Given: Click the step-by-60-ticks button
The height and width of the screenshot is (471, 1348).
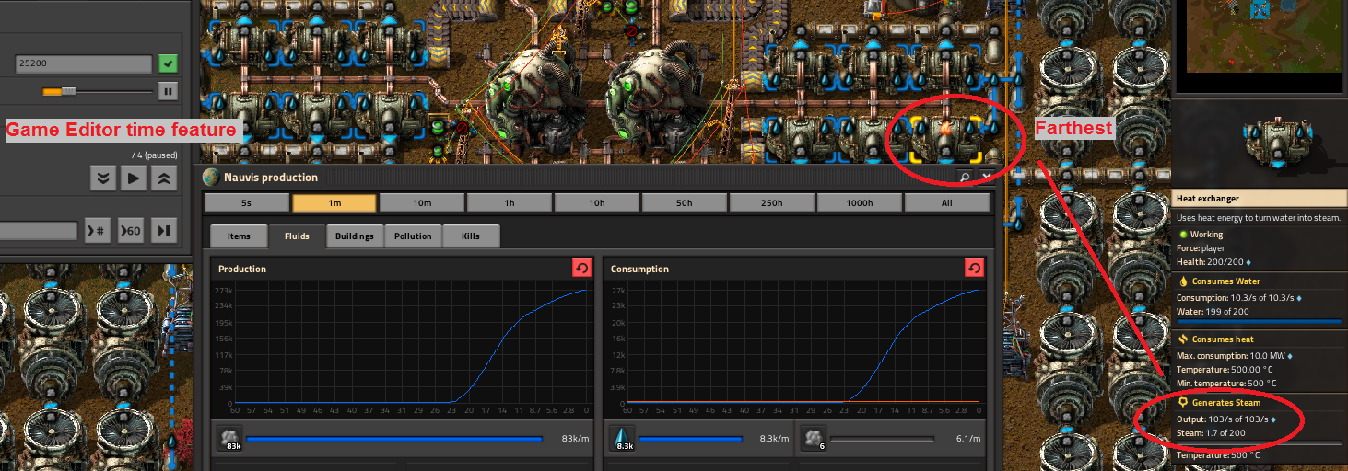Looking at the screenshot, I should coord(131,231).
